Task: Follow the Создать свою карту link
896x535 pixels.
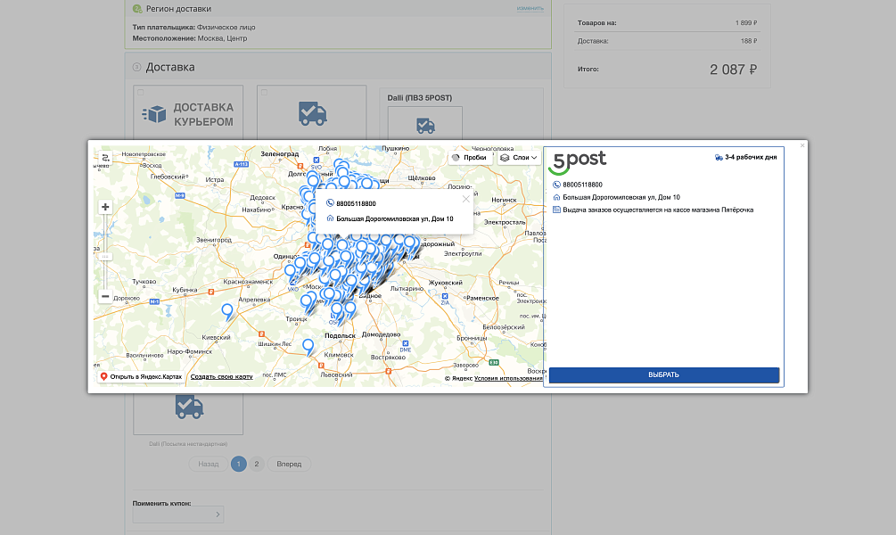Action: coord(221,376)
